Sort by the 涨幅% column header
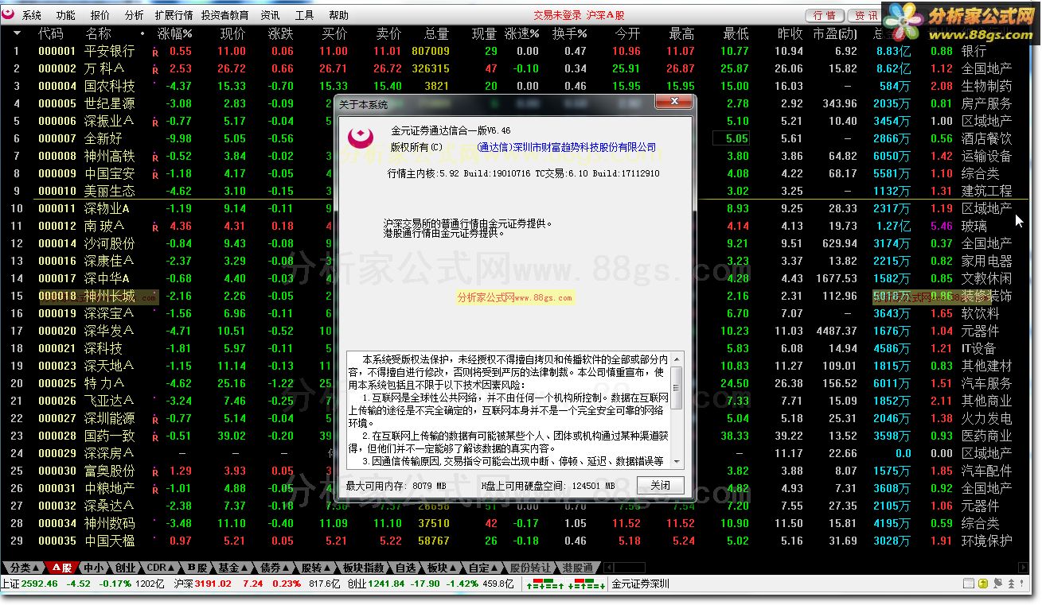This screenshot has width=1042, height=605. pyautogui.click(x=175, y=34)
